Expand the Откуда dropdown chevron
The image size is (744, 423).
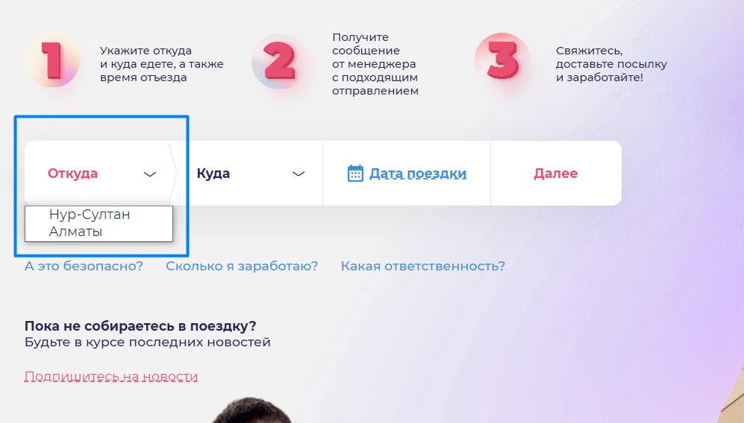[150, 174]
